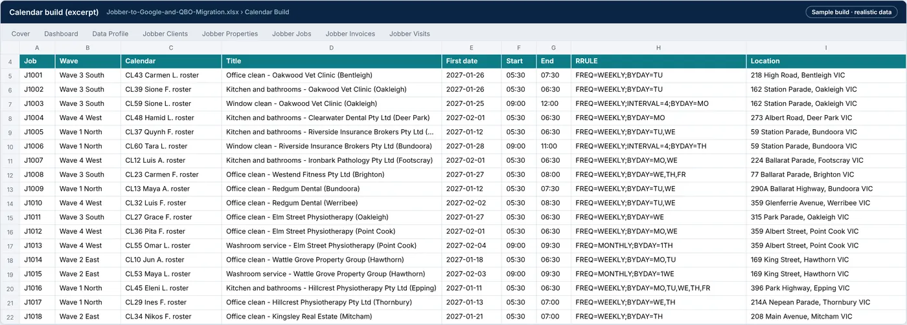Select the CL12 Luis A. roster cell
Viewport: 907px width, 325px height.
click(x=171, y=161)
